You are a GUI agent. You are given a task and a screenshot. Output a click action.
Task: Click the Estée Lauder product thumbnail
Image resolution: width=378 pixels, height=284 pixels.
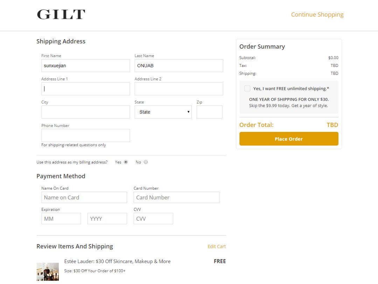[48, 271]
